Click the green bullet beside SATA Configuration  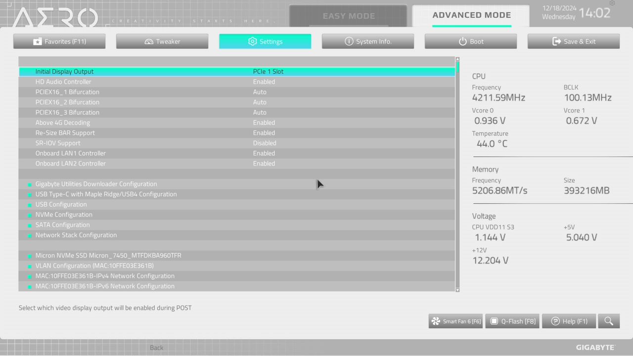click(x=30, y=225)
